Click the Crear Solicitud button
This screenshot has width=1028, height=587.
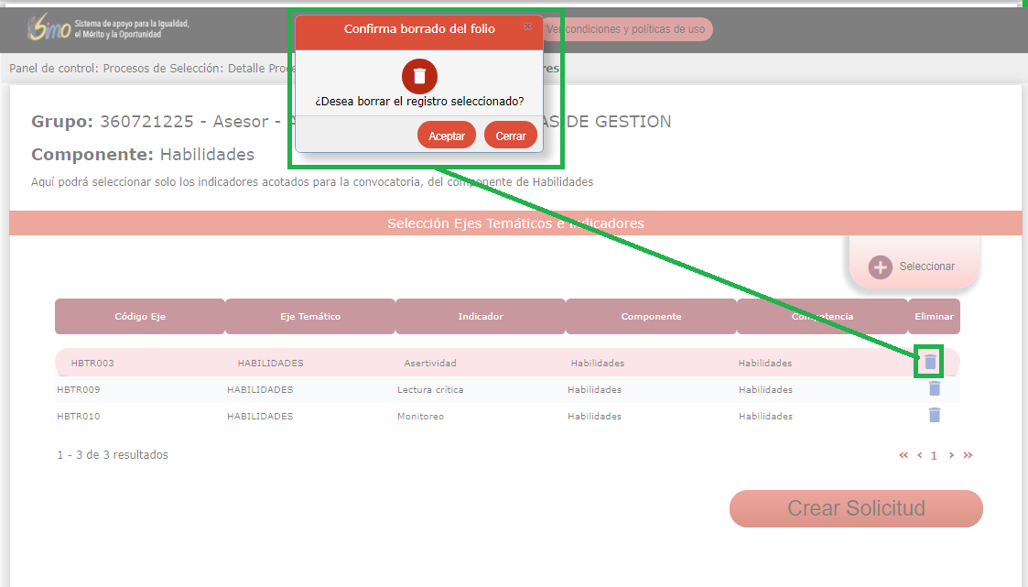(855, 508)
